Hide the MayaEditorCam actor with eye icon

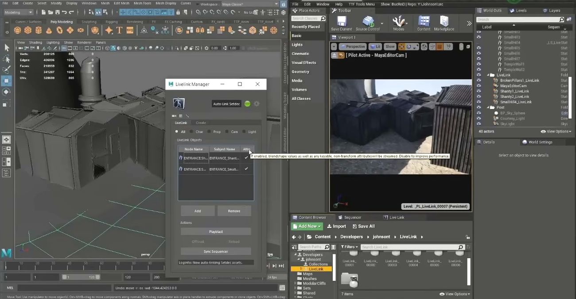tap(479, 86)
